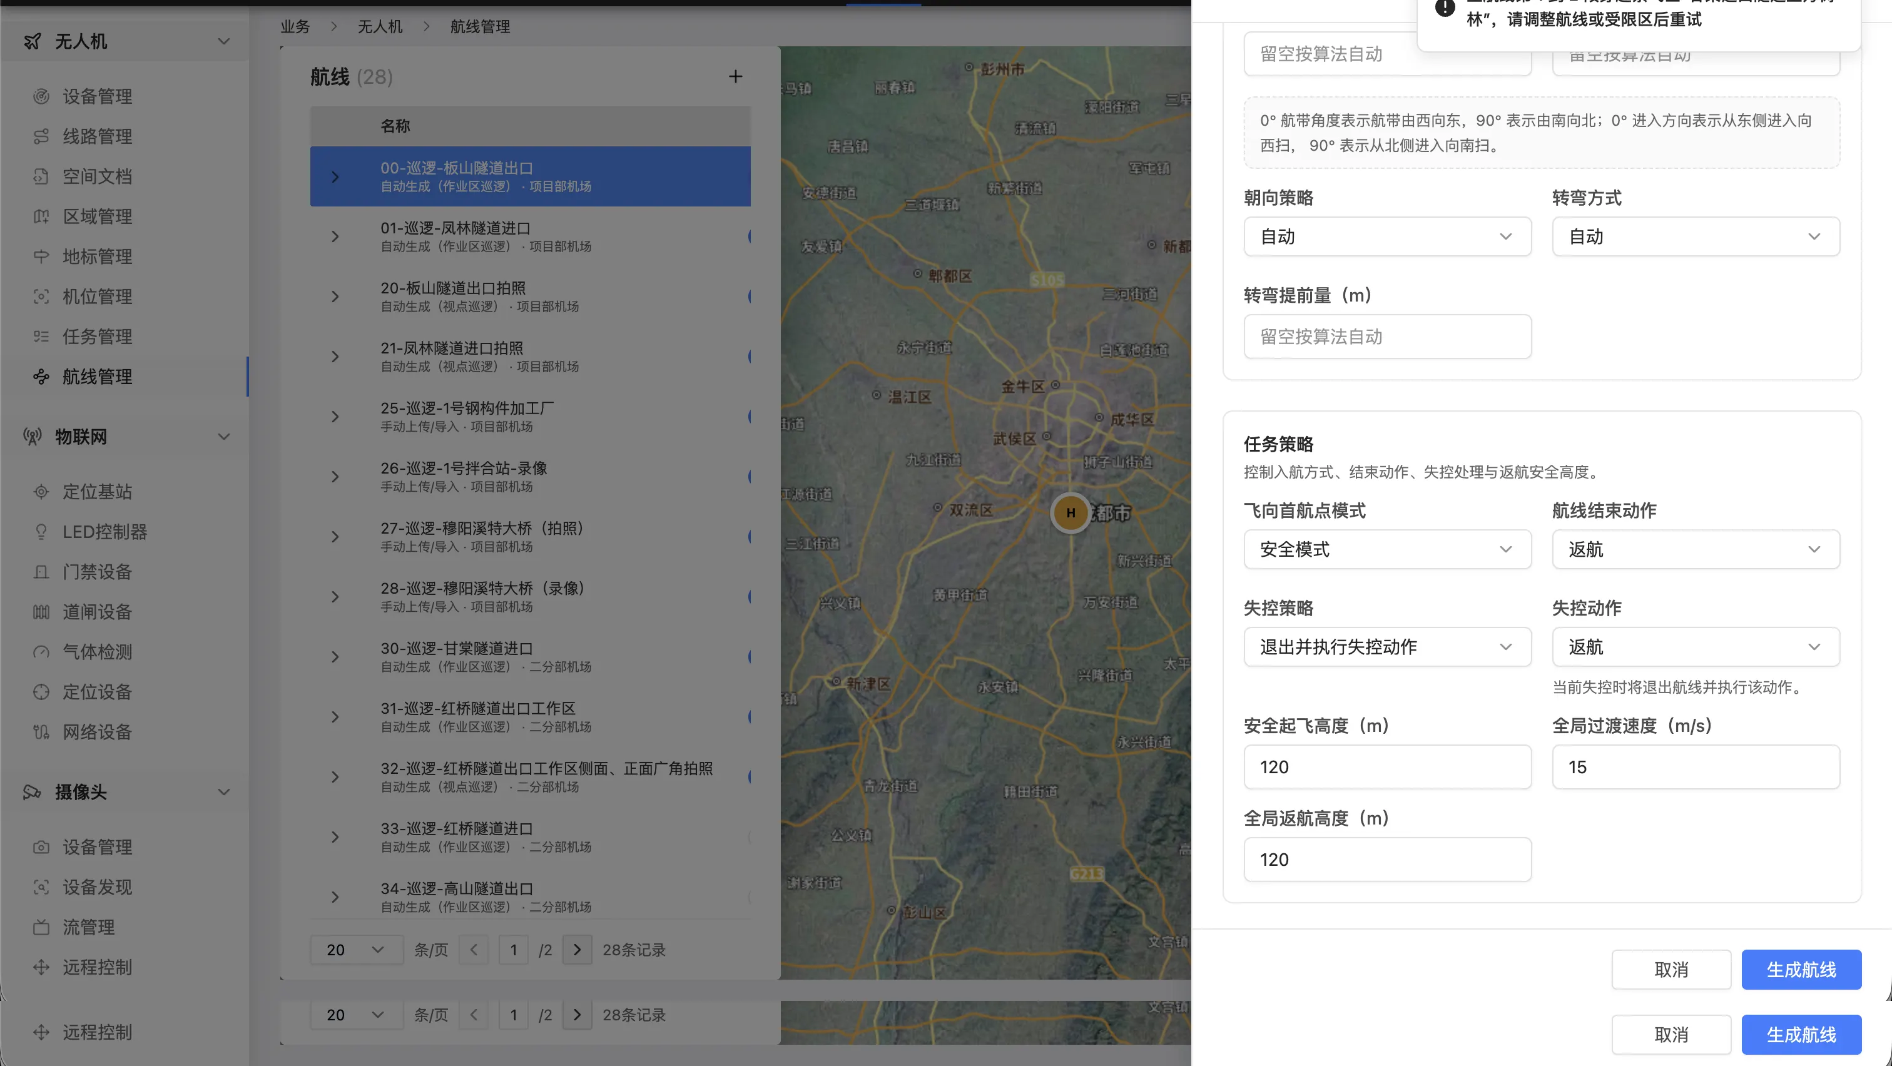Collapse the 无人机 sidebar group
This screenshot has width=1892, height=1066.
[x=224, y=42]
